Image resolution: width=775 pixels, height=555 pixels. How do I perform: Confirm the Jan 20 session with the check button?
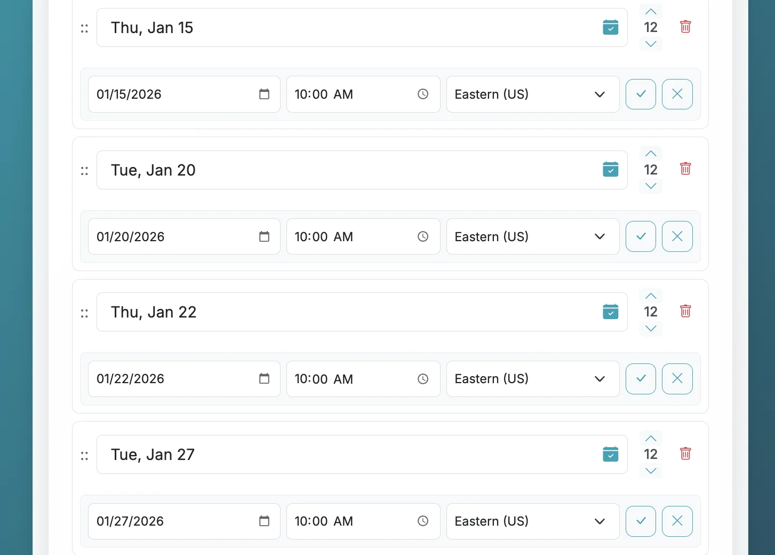641,236
